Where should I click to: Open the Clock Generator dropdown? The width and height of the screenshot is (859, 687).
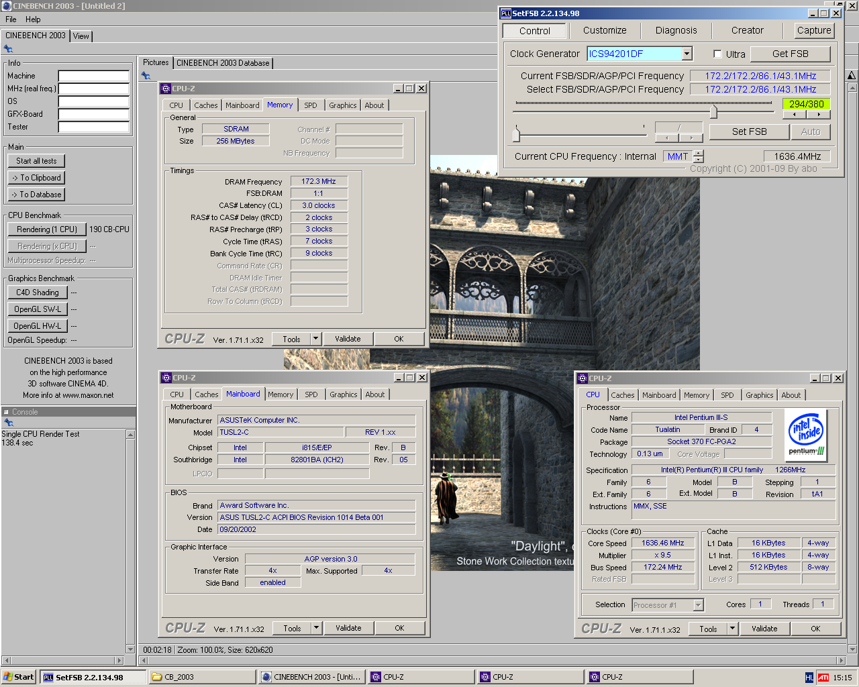click(687, 54)
